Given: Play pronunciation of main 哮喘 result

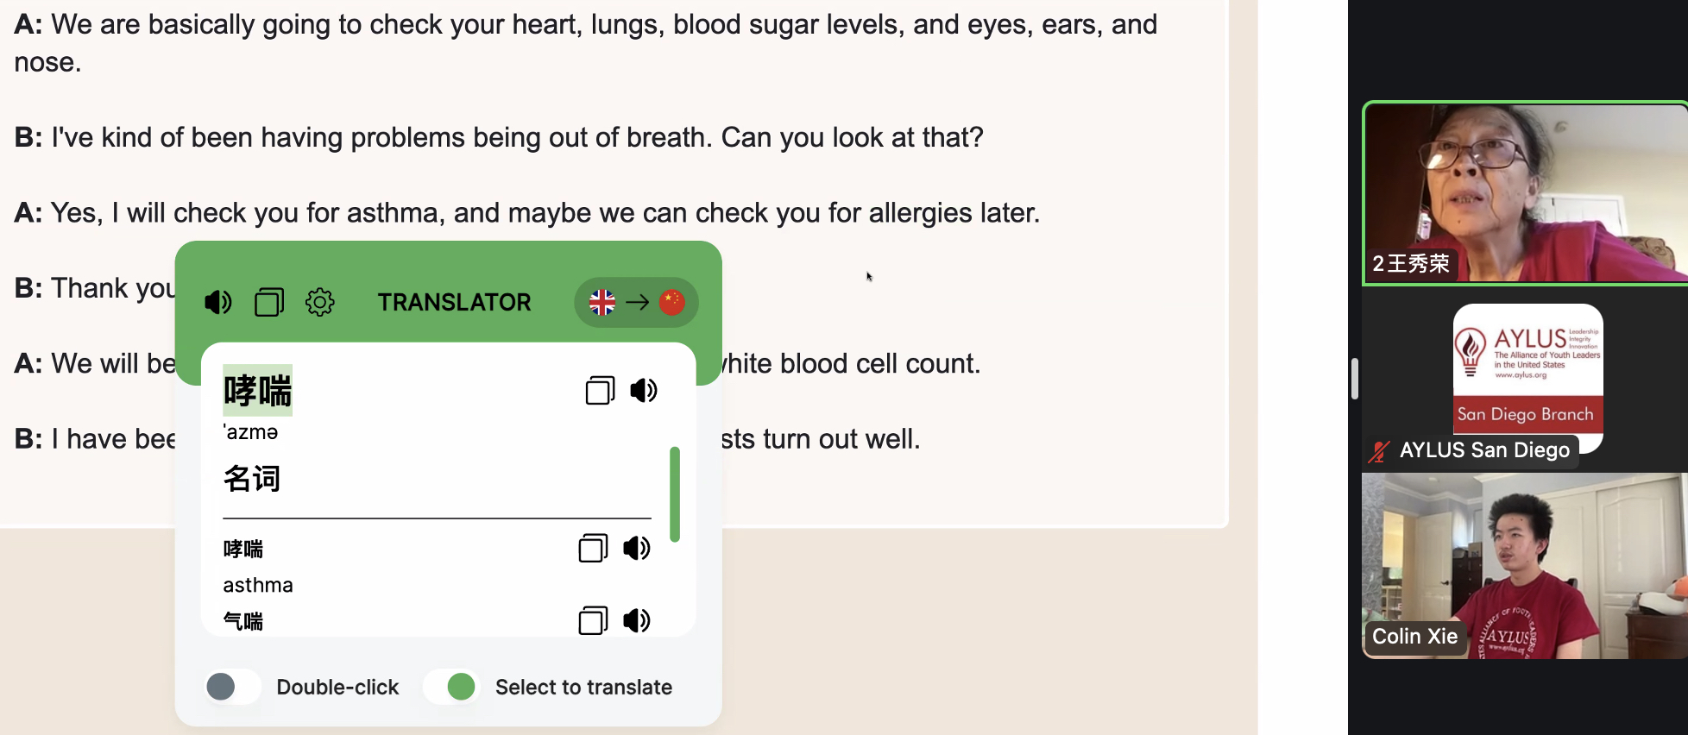Looking at the screenshot, I should tap(644, 391).
